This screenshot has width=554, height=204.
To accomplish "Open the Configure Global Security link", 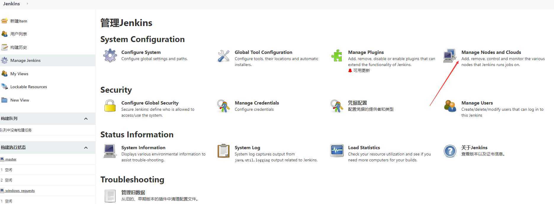I will [150, 103].
